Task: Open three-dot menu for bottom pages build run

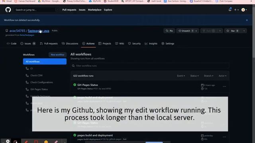Action: tap(224, 137)
